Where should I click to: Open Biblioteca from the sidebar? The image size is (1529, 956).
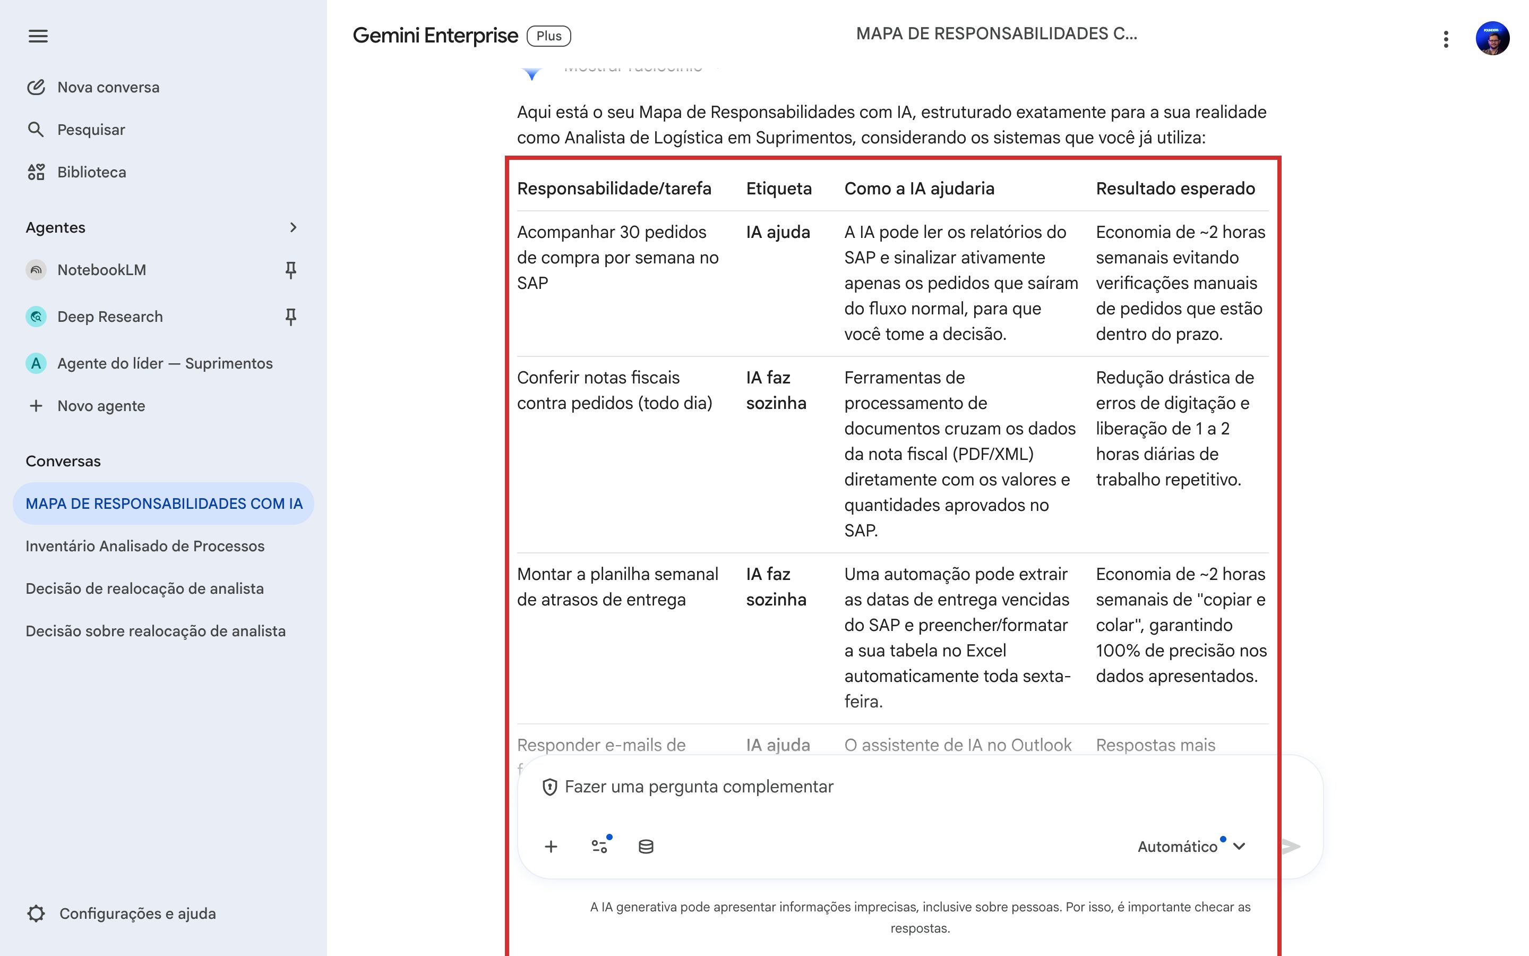click(x=163, y=172)
